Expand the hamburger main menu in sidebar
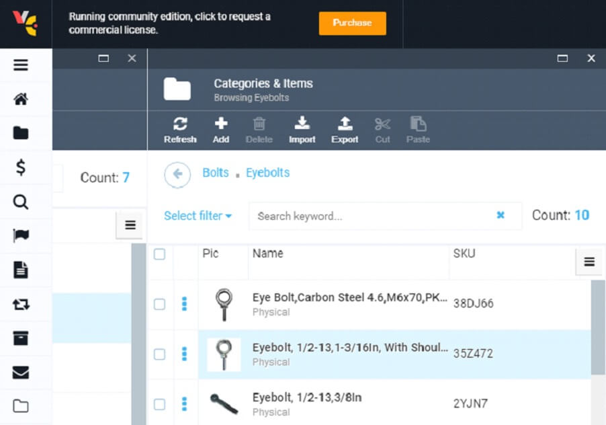The image size is (606, 425). click(x=21, y=65)
